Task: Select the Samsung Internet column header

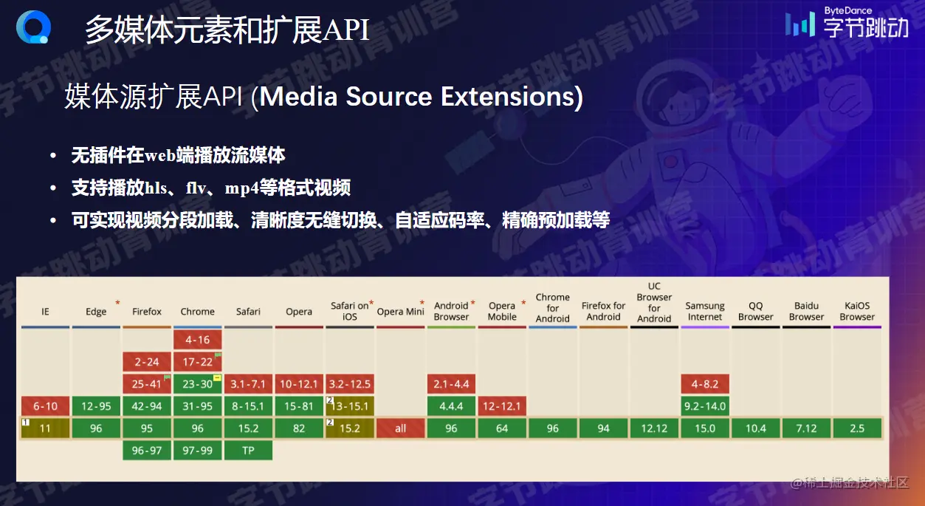Action: coord(705,311)
